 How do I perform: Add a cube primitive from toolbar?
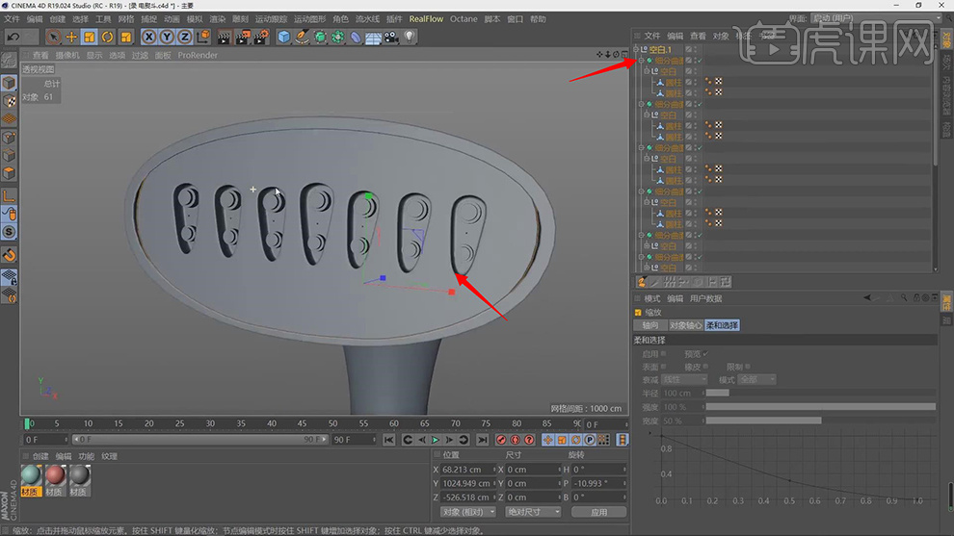(284, 37)
